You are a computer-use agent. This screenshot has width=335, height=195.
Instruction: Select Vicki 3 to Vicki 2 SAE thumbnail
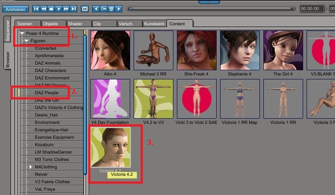pos(197,99)
